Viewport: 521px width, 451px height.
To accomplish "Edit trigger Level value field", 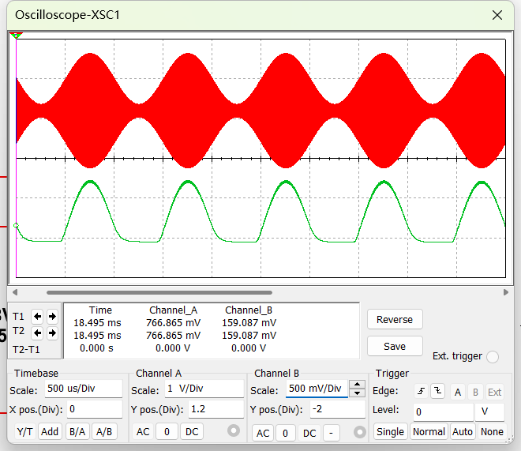I will coord(444,412).
